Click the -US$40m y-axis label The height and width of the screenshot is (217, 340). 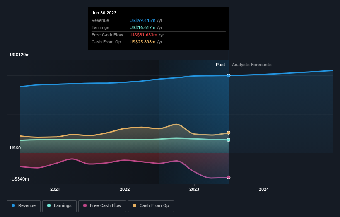pos(19,179)
